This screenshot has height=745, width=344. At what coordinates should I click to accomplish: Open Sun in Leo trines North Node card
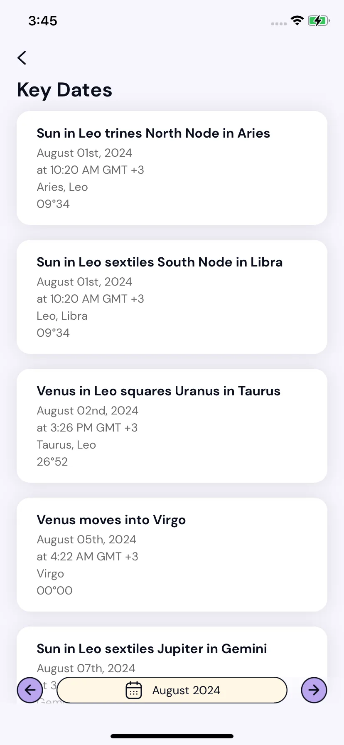172,168
